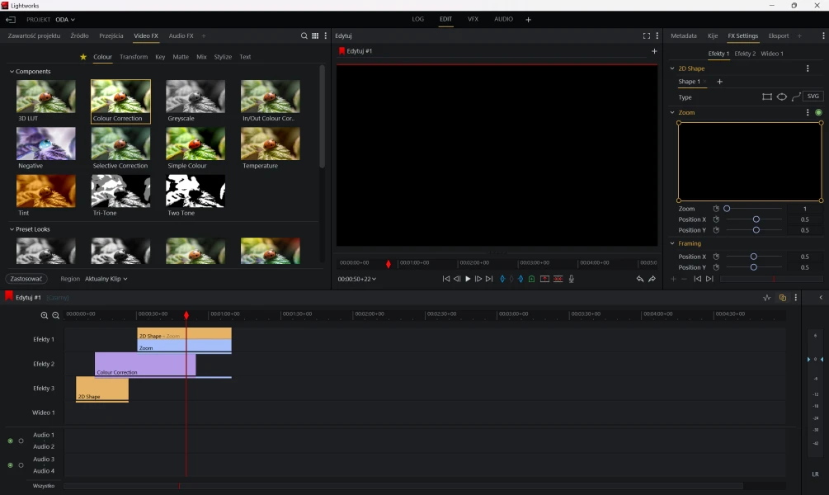Click the undo arrow icon
Image resolution: width=829 pixels, height=495 pixels.
tap(640, 279)
